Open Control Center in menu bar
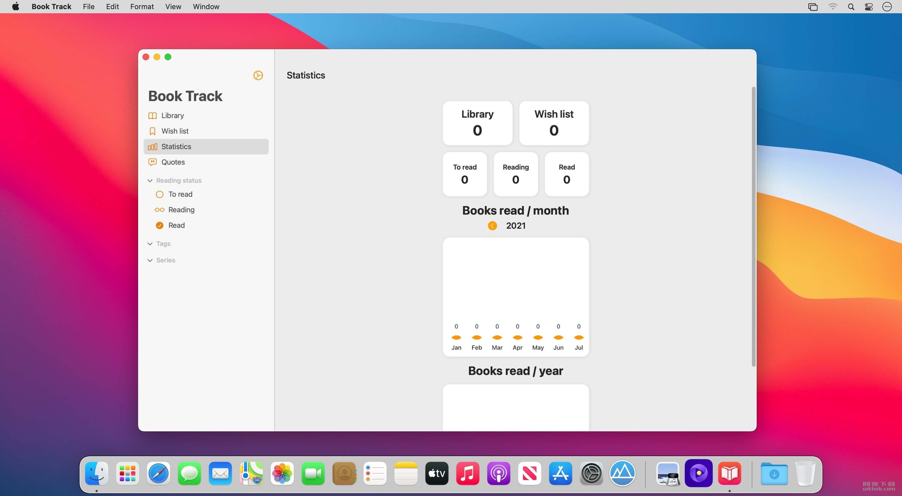 pos(869,7)
